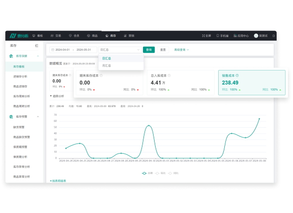
Task: Switch to the 商品 top navigation tab
Action: pyautogui.click(x=92, y=35)
